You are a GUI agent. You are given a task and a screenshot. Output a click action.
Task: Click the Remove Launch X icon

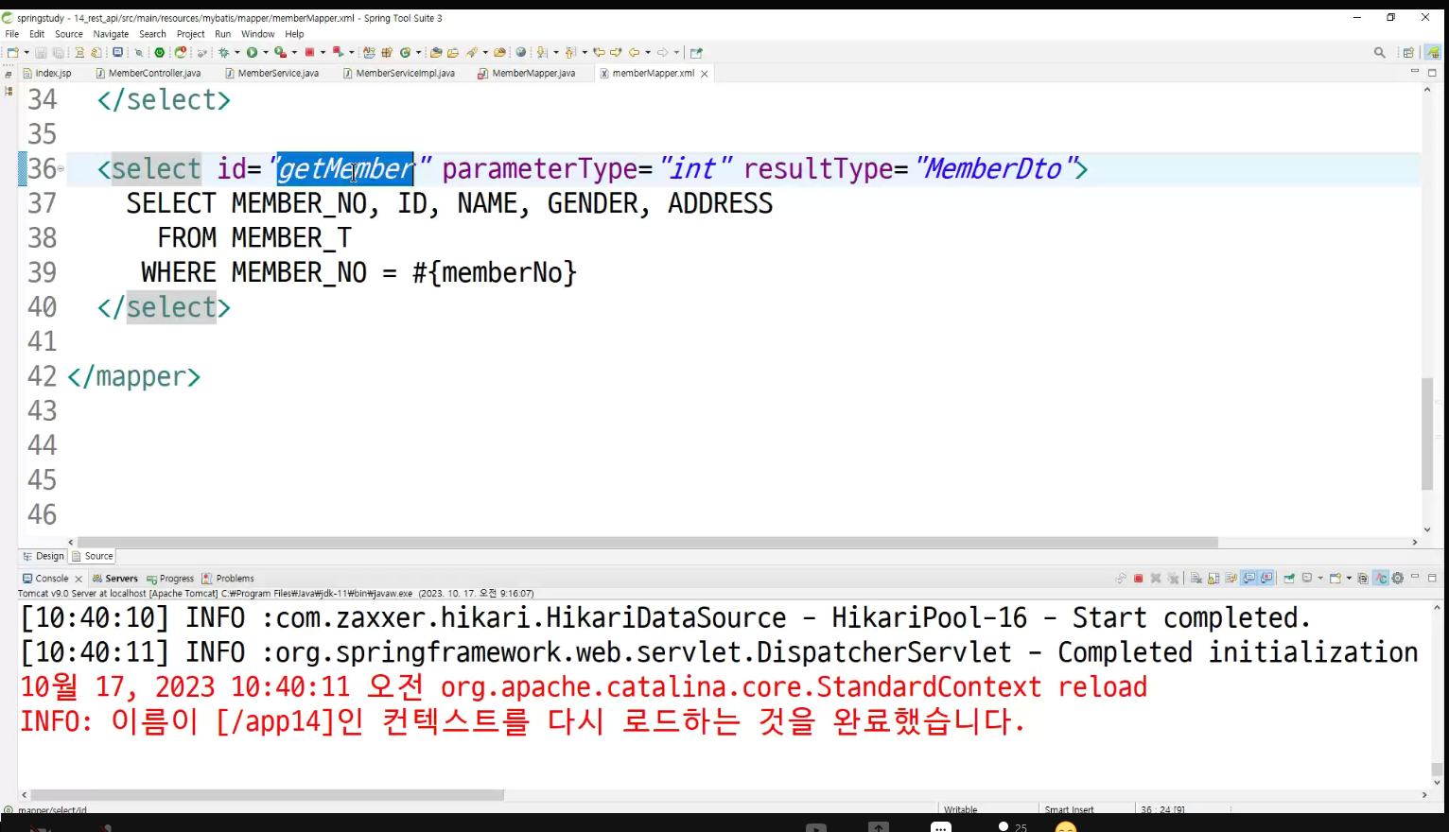point(1156,579)
